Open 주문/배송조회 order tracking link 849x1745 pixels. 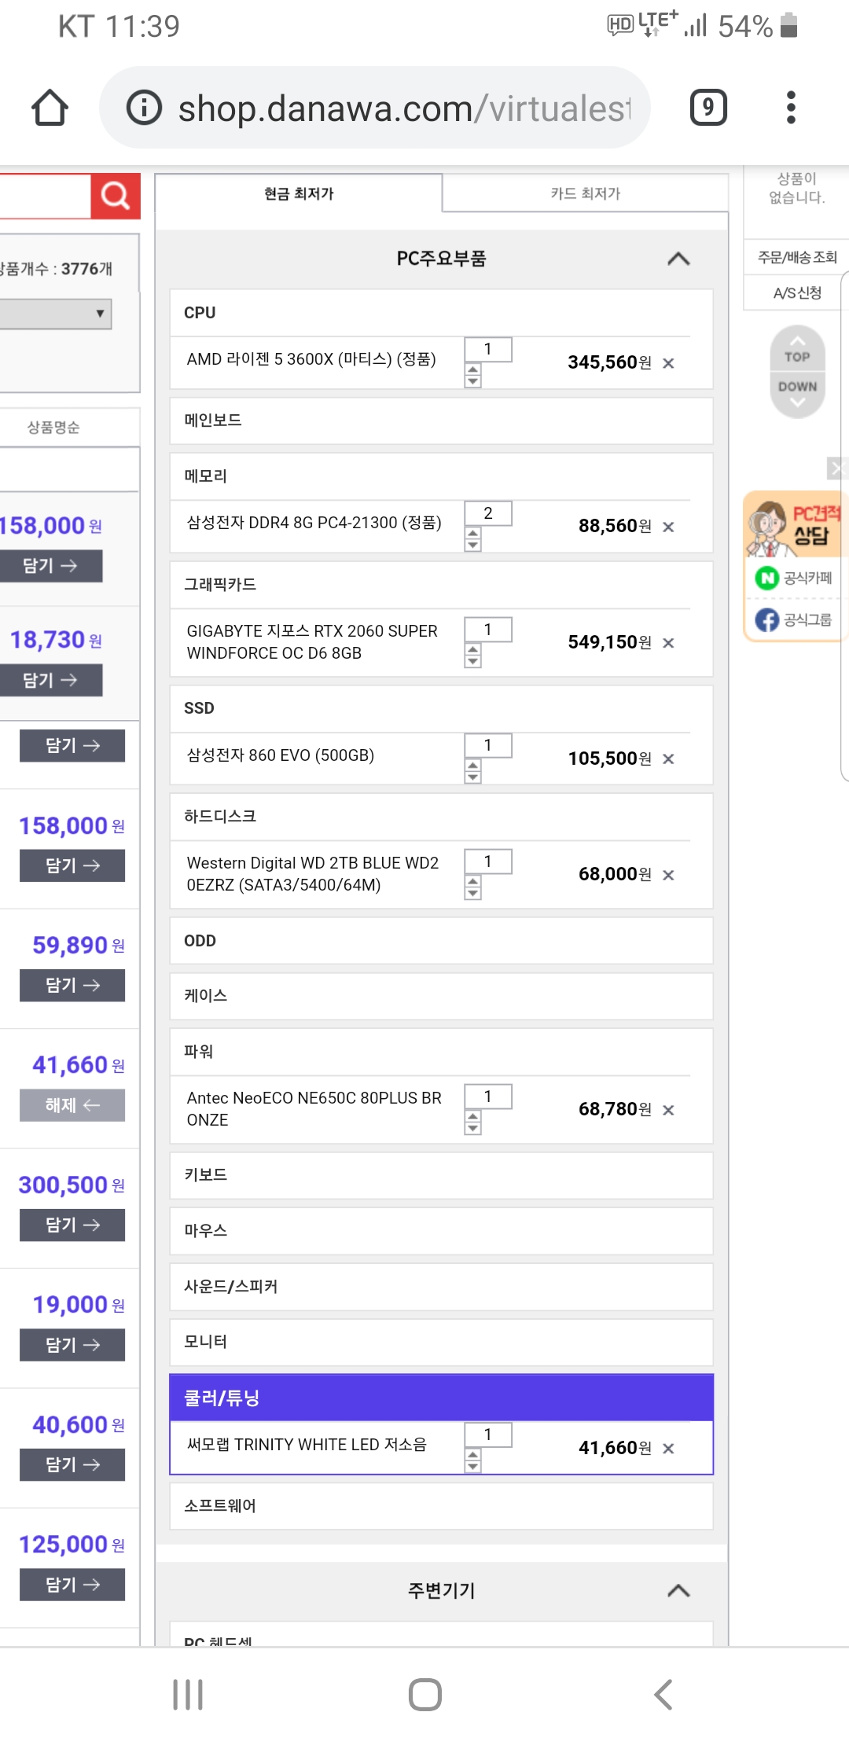point(796,257)
